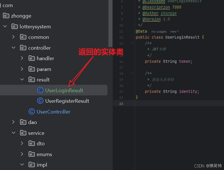Click the impl package folder icon
This screenshot has height=170, width=224.
(x=32, y=165)
